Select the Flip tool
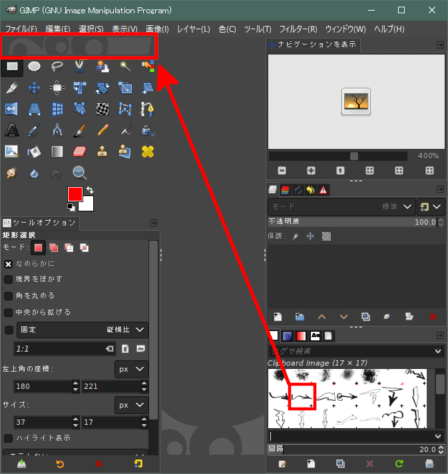Screen dimensions: 448x474 (11, 109)
